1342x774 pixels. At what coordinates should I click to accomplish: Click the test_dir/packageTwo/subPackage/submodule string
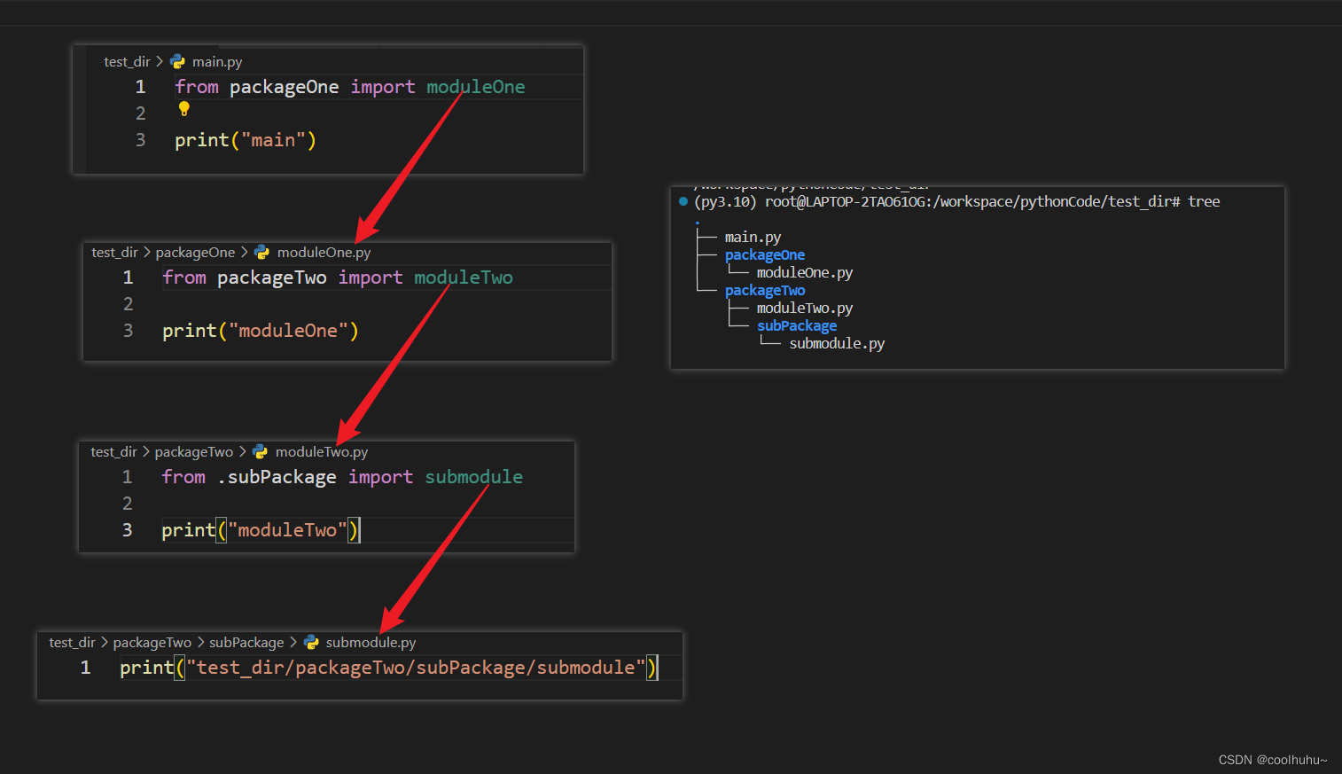click(416, 668)
